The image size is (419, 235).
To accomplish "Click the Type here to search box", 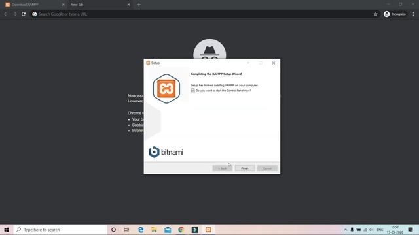I will click(60, 230).
